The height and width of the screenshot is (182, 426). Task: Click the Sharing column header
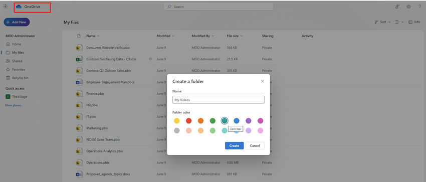click(x=267, y=36)
